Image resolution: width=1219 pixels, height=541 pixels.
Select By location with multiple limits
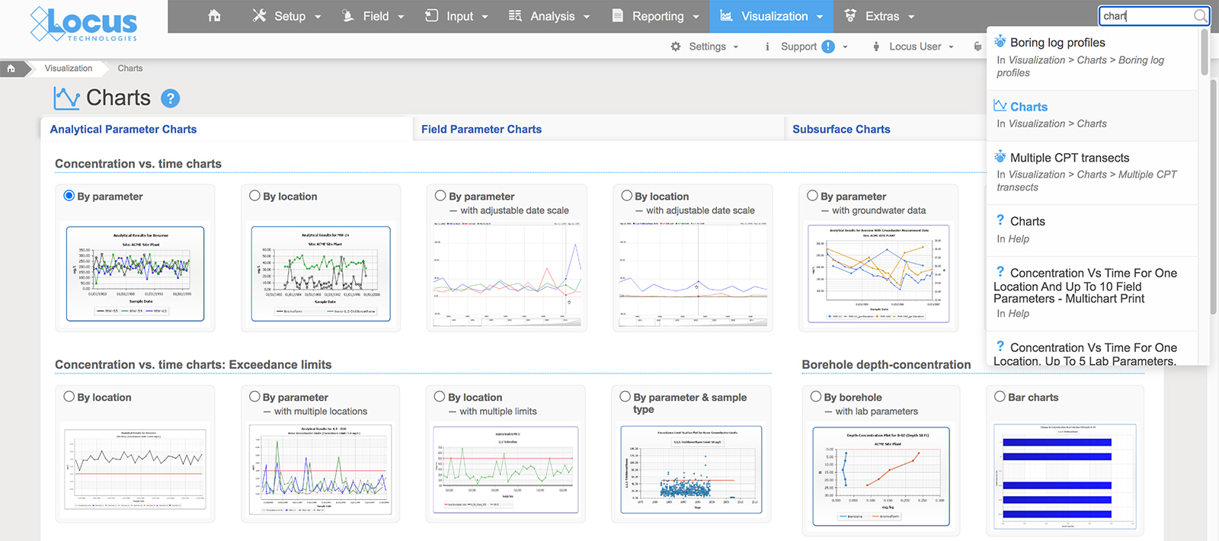point(440,397)
